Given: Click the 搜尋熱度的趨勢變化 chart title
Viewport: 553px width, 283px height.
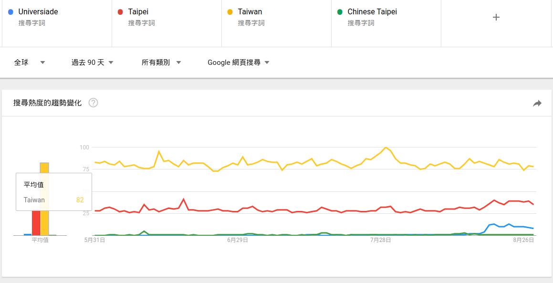Looking at the screenshot, I should [x=48, y=103].
